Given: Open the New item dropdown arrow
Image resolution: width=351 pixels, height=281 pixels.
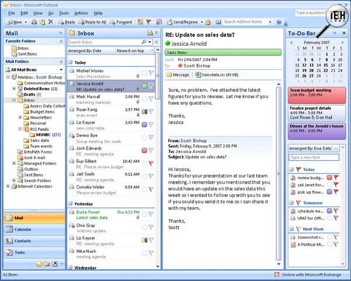Looking at the screenshot, I should click(26, 22).
